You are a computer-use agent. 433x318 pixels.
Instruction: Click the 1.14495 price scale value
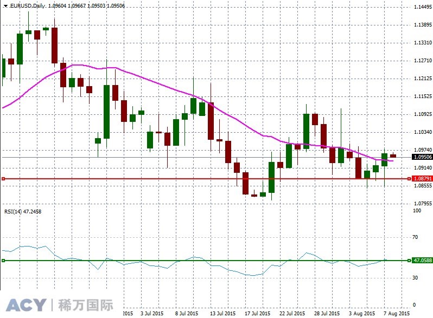tap(423, 7)
